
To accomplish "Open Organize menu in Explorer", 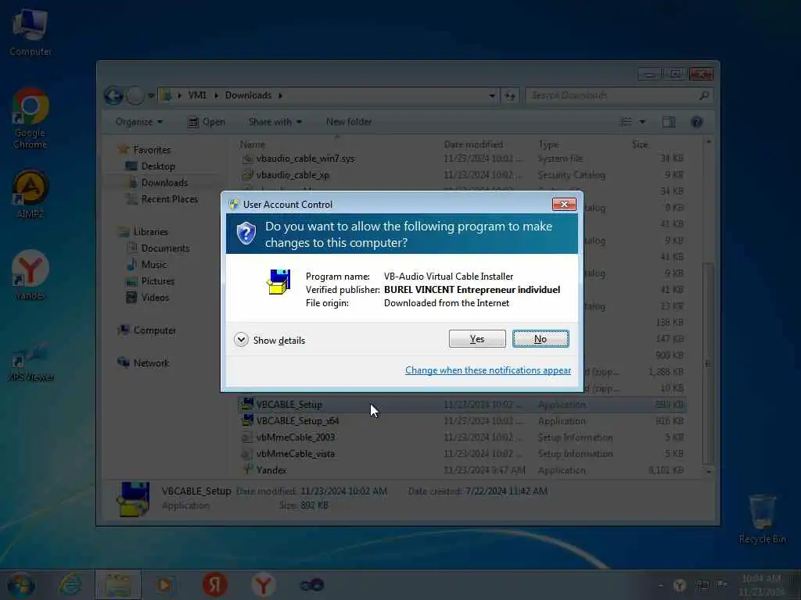I will (x=139, y=122).
